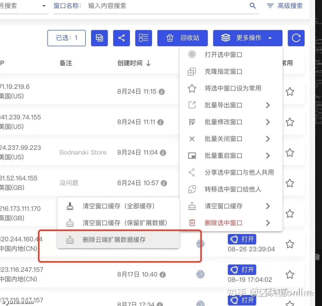Favorite the 71.19.219.6 window with star toggle

point(290,91)
